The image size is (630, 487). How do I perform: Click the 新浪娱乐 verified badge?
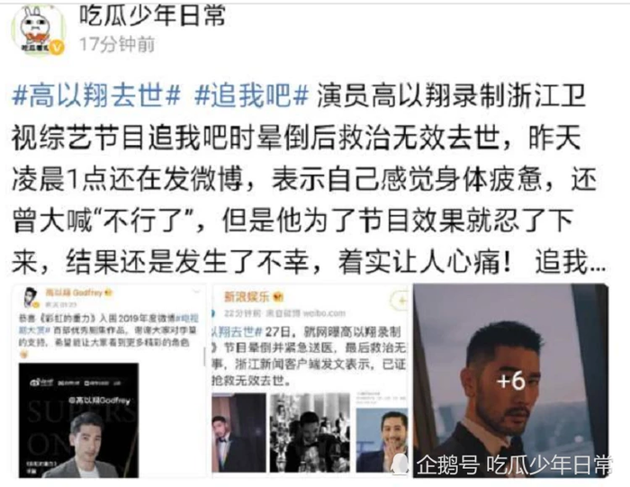click(278, 297)
